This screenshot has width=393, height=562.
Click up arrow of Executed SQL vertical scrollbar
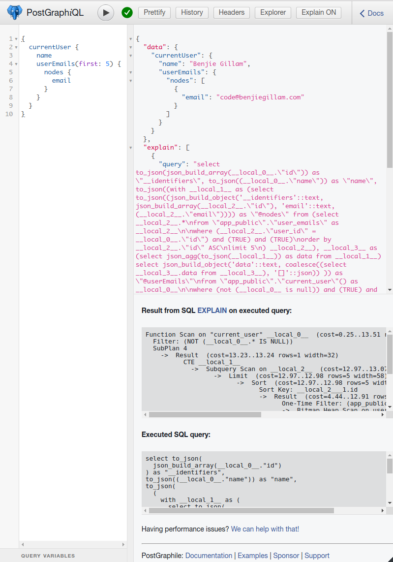390,455
